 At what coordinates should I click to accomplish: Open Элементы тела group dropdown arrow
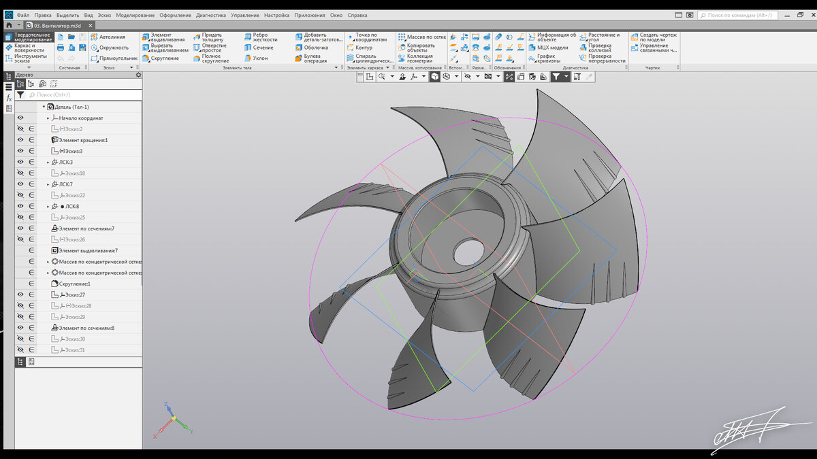[x=336, y=68]
